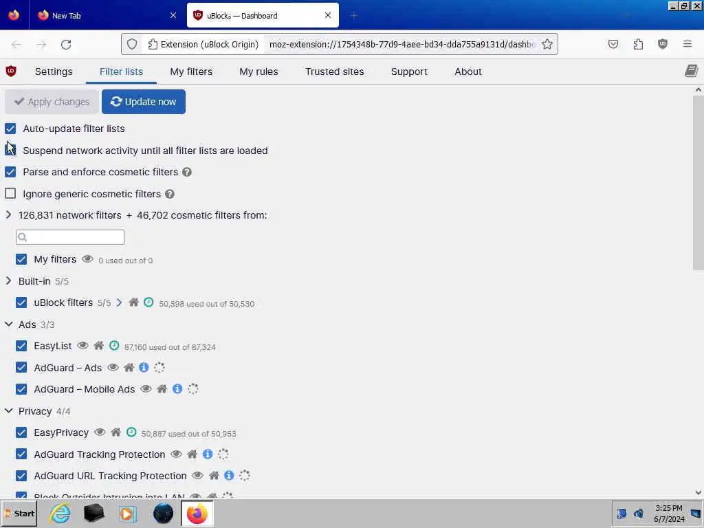The image size is (704, 528).
Task: View AdGuard – Mobile Ads content via its eye icon
Action: [146, 389]
